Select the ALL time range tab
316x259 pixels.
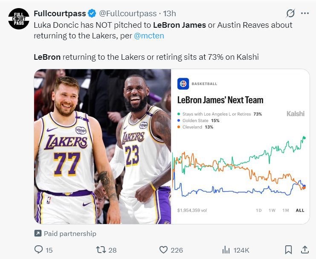[300, 210]
